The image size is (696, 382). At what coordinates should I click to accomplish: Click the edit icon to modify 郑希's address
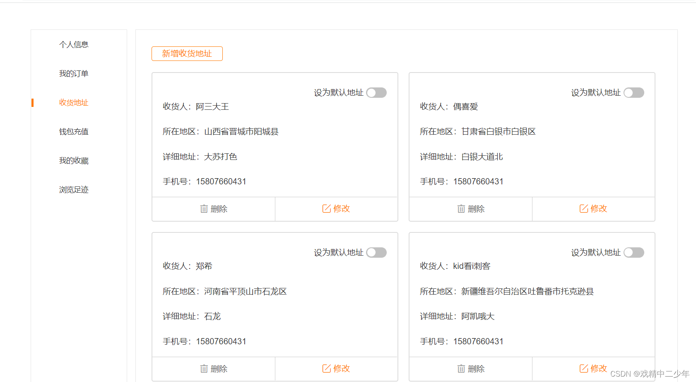326,368
